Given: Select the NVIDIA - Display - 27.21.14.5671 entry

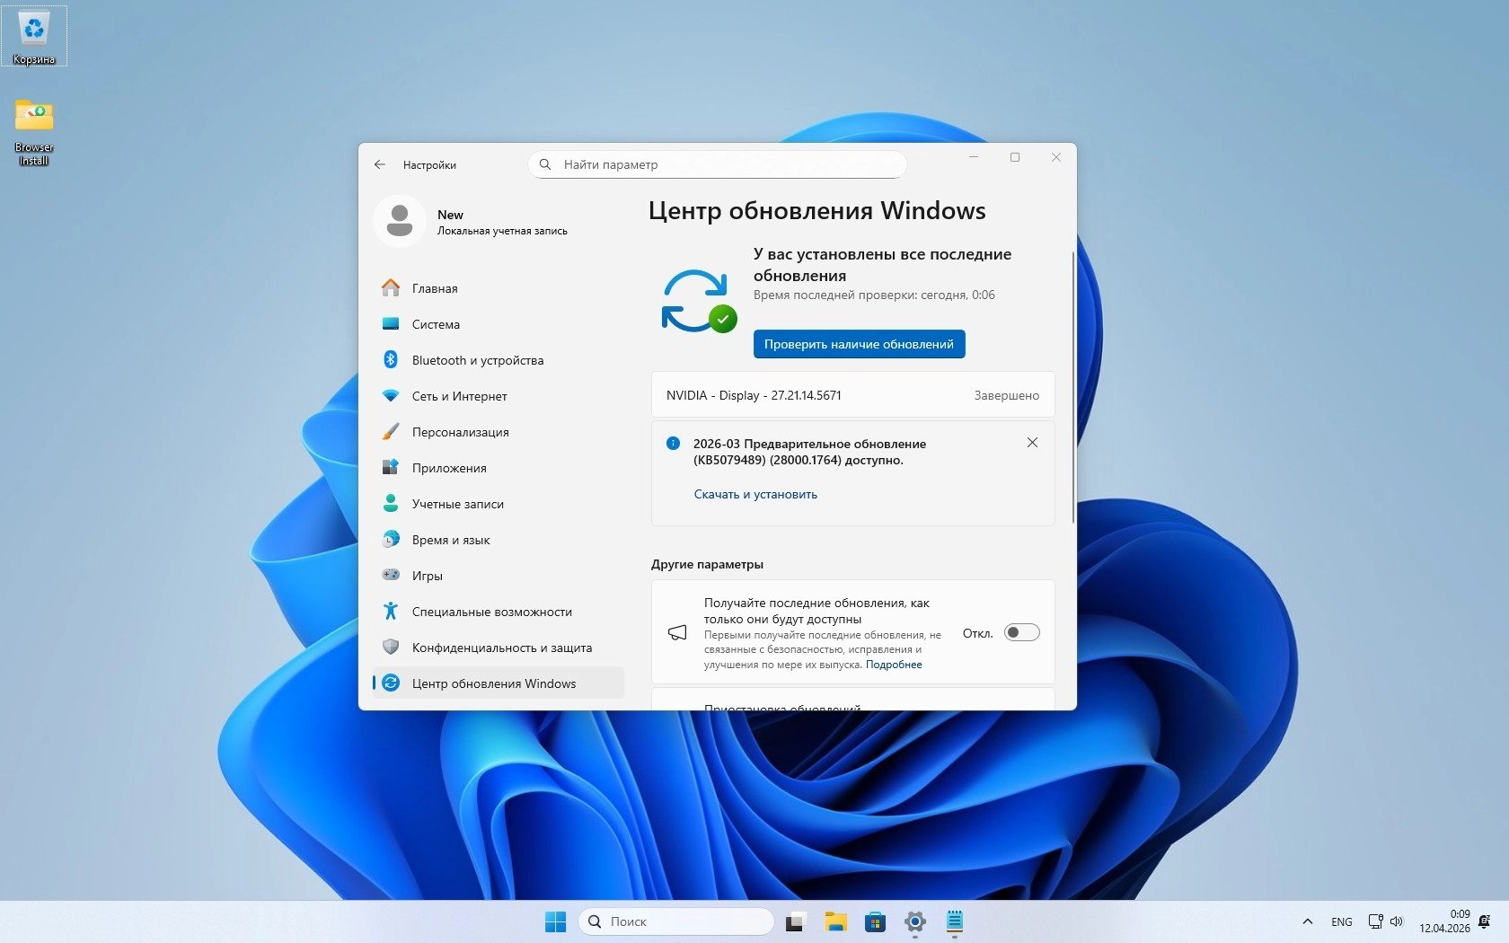Looking at the screenshot, I should (x=852, y=395).
